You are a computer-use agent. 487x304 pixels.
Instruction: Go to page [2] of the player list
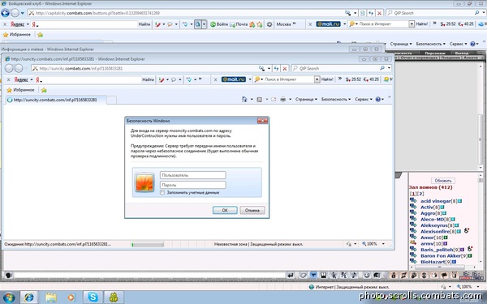click(x=420, y=194)
